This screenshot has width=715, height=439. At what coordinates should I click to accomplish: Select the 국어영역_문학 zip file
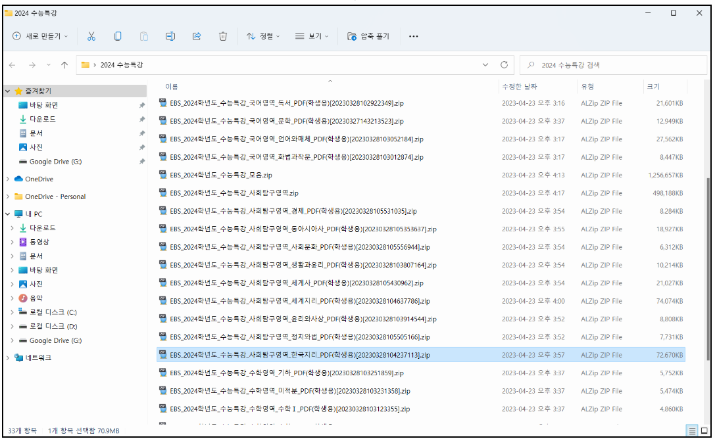pyautogui.click(x=286, y=121)
